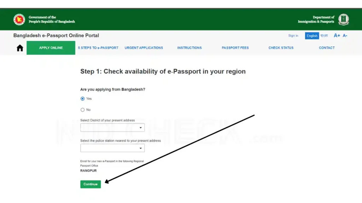Screen dimensions: 362x203
Task: Go to 5 STEPS TO e-PASSPORT menu
Action: click(x=98, y=48)
